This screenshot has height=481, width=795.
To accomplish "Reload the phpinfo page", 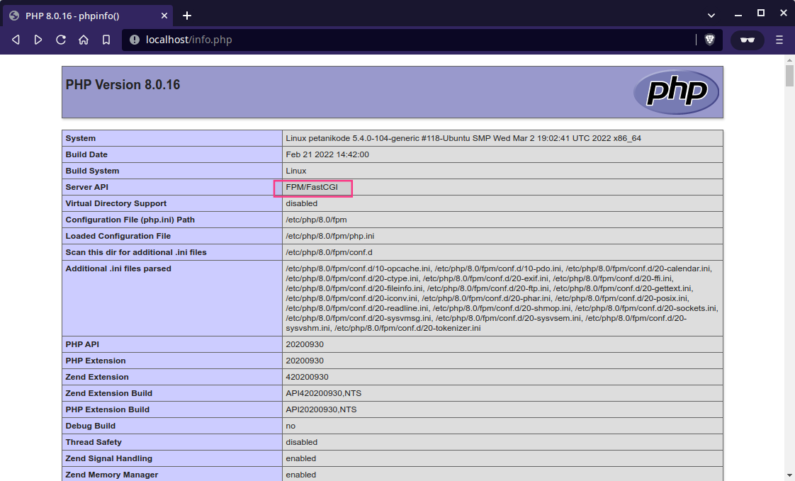I will (x=61, y=40).
